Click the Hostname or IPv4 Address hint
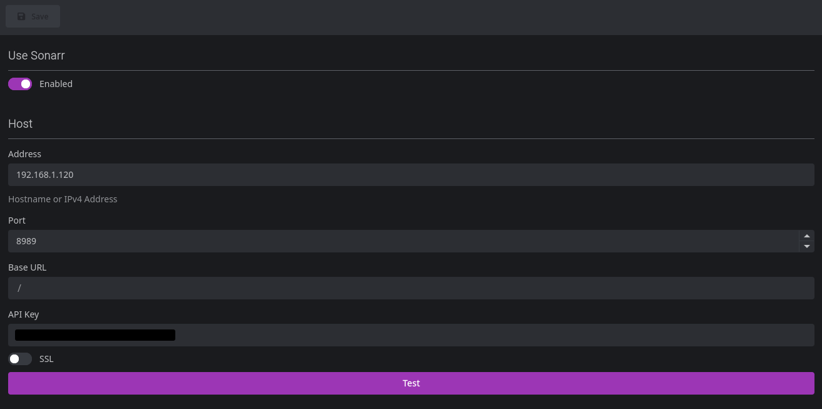The height and width of the screenshot is (409, 822). pos(63,199)
